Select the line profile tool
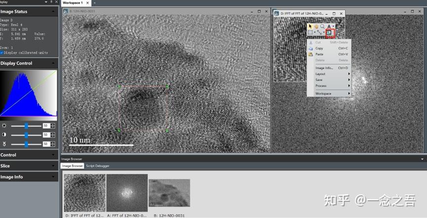This screenshot has width=427, height=218. pos(319,33)
